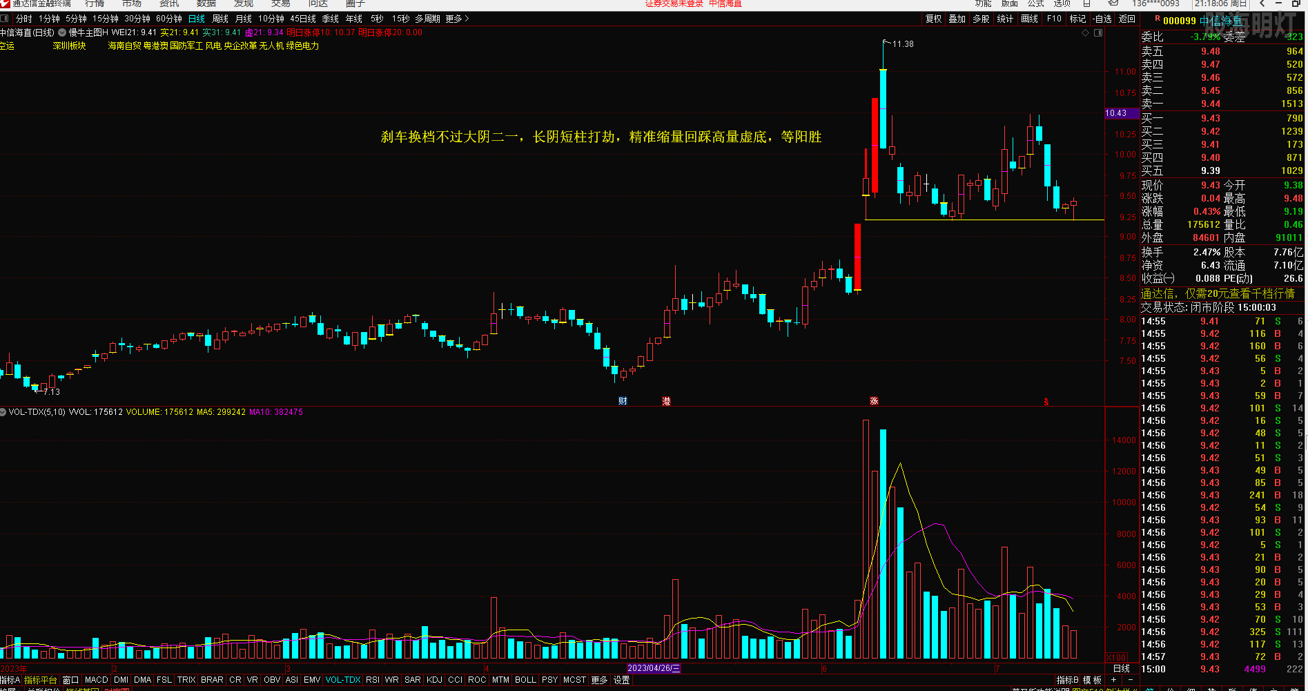Click the X100 volume unit label

tap(1116, 658)
